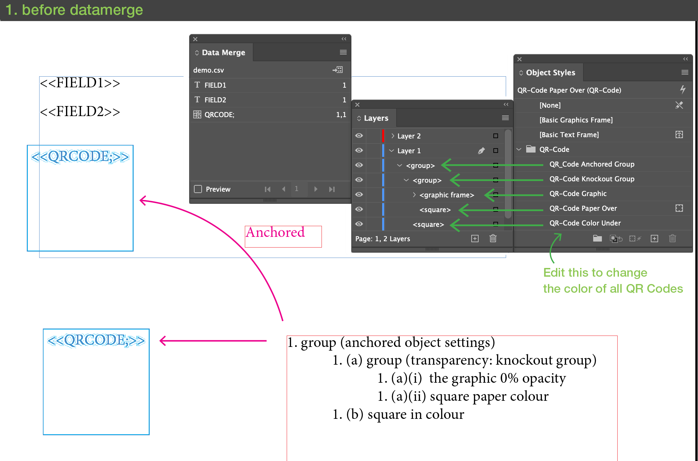This screenshot has height=461, width=698.
Task: Select the Layers panel tab
Action: pyautogui.click(x=375, y=118)
